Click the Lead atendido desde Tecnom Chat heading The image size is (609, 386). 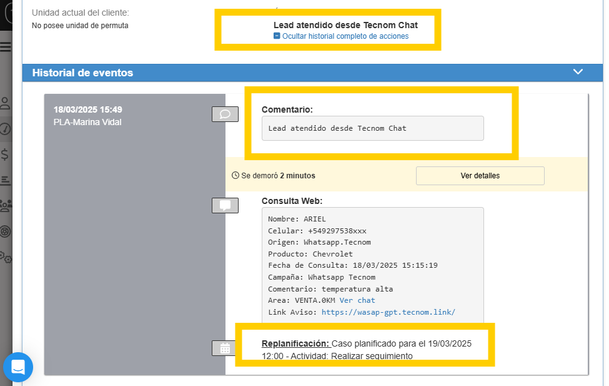click(x=345, y=25)
